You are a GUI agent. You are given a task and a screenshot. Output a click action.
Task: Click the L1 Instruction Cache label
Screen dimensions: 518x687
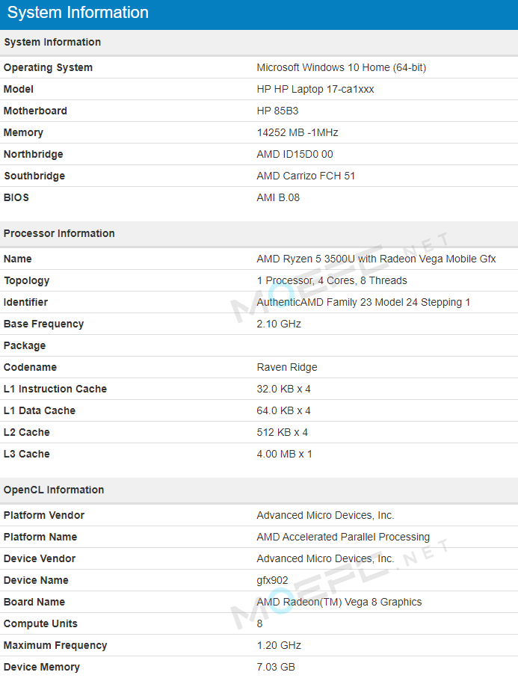click(55, 389)
